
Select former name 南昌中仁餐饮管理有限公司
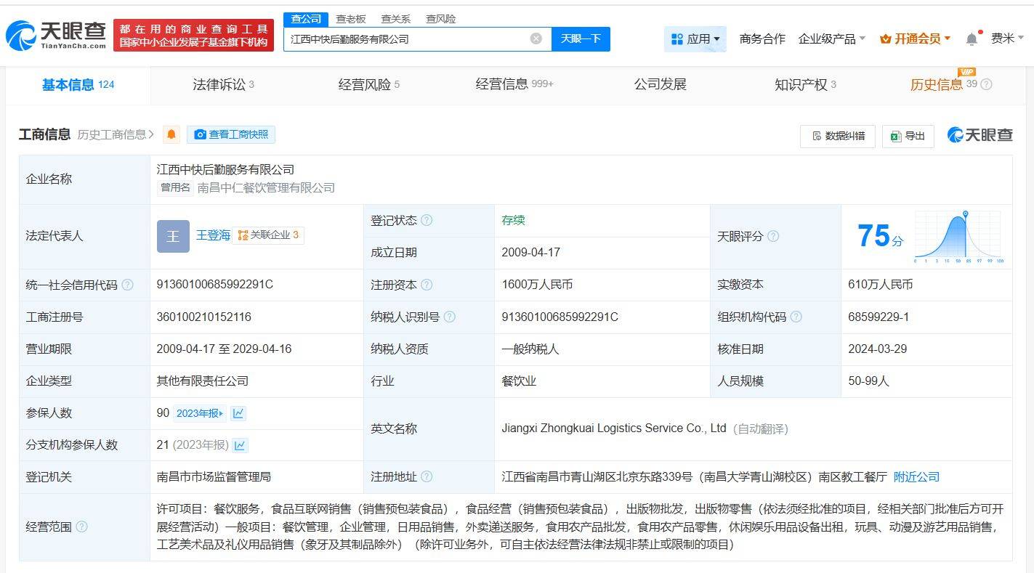(266, 188)
